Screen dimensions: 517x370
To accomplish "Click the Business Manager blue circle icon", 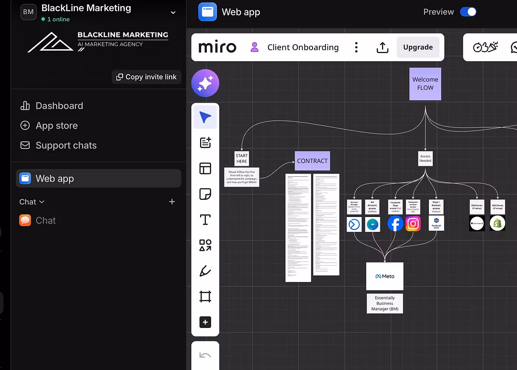I will (x=354, y=225).
